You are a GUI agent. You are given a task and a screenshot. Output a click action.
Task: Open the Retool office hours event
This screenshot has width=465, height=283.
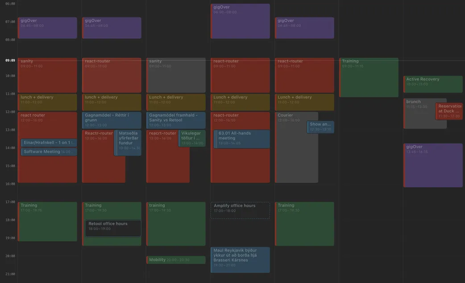coord(112,227)
